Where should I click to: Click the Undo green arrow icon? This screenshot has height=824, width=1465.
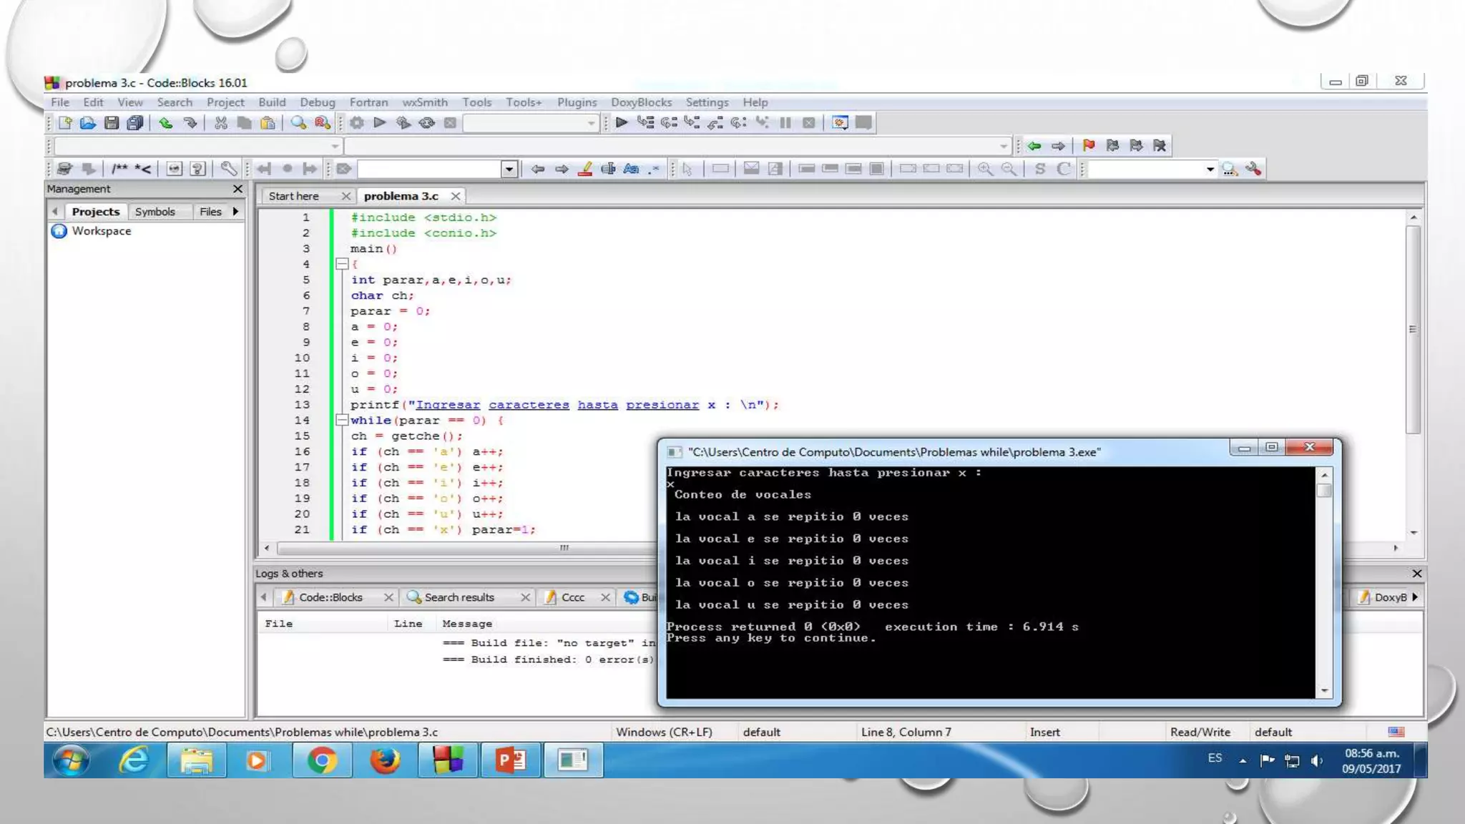click(166, 123)
